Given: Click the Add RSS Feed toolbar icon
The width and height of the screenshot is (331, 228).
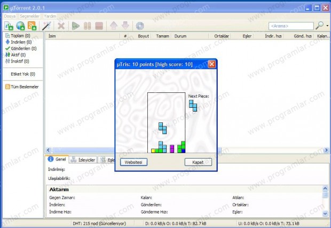Looking at the screenshot, I should point(32,25).
